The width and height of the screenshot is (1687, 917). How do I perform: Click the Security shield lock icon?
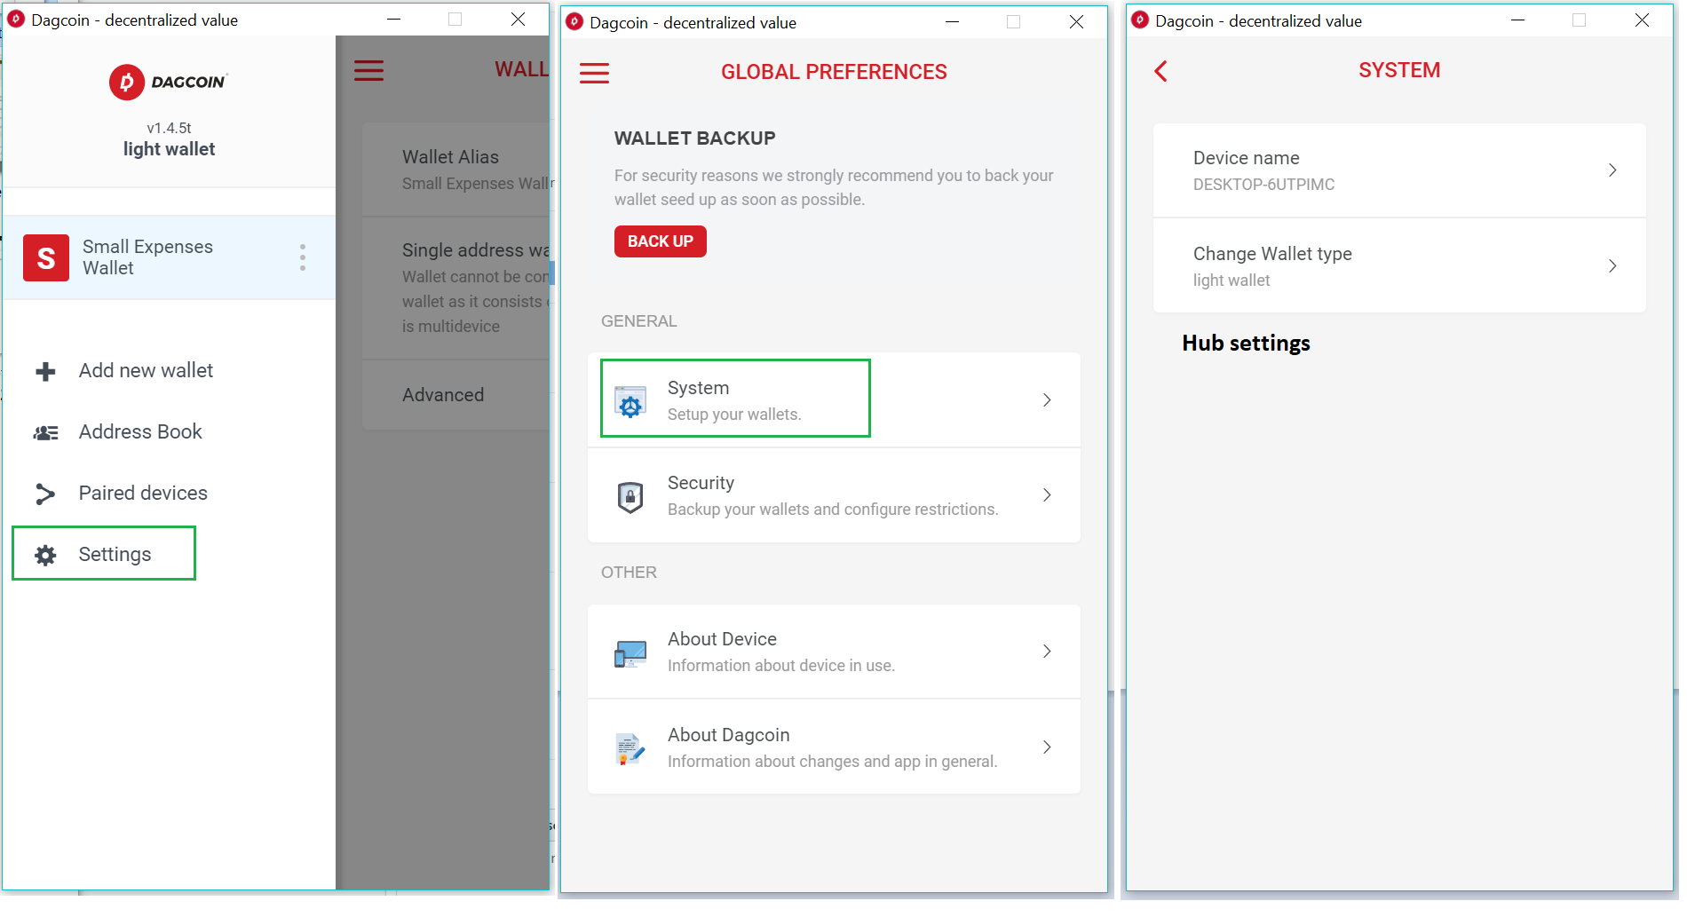click(630, 496)
